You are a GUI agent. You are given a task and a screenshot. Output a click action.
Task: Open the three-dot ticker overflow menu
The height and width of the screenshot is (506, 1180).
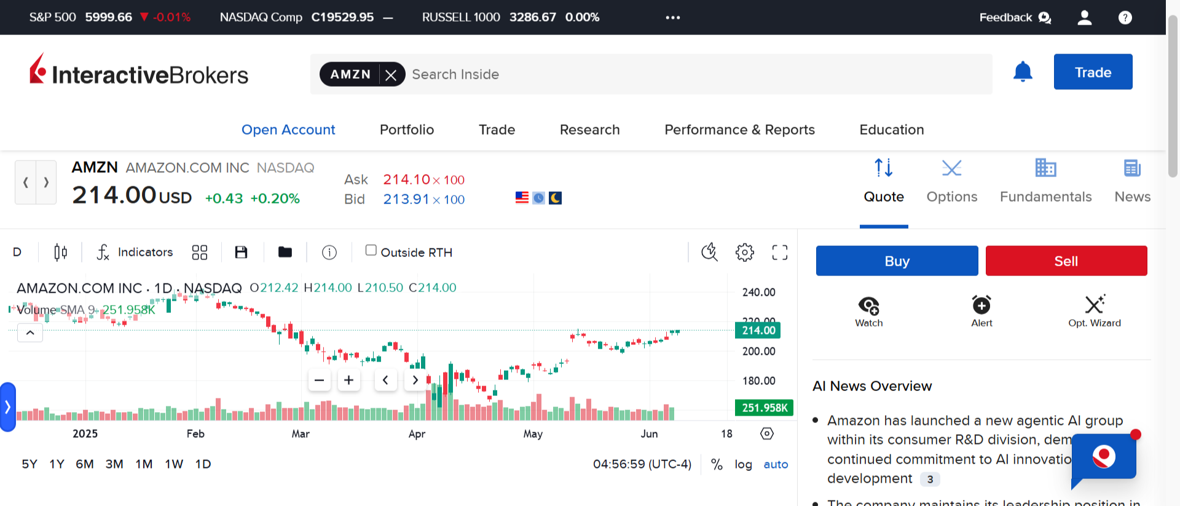coord(673,18)
